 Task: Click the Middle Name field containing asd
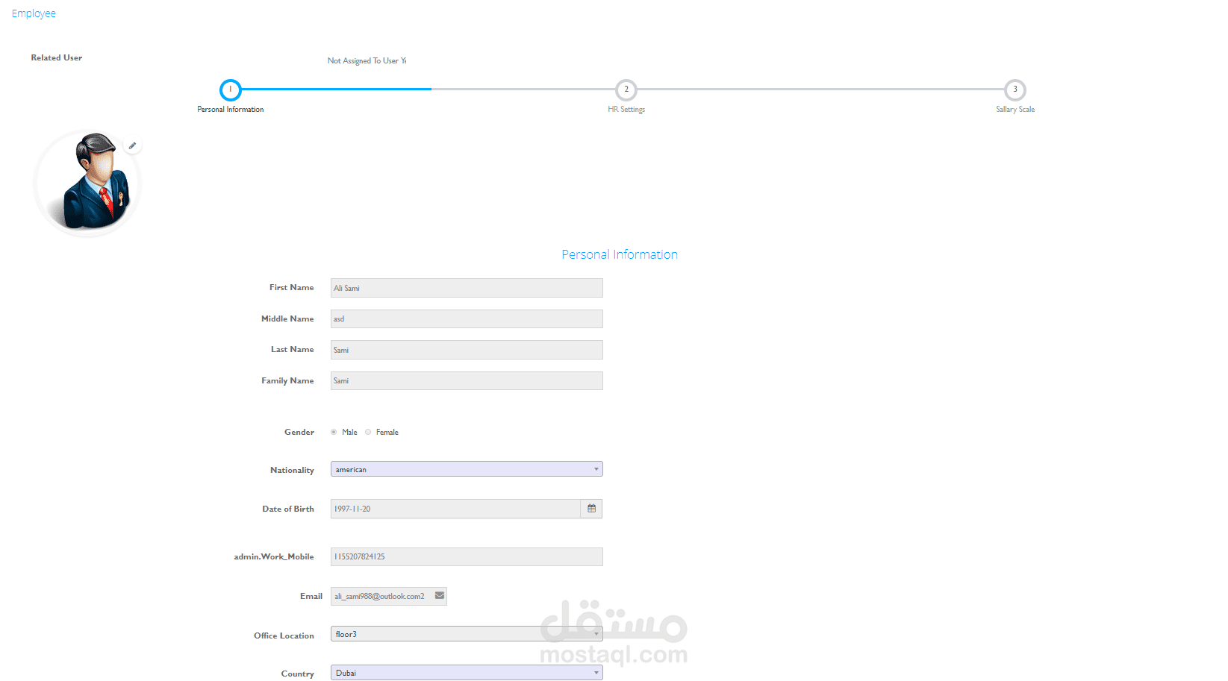(x=467, y=318)
